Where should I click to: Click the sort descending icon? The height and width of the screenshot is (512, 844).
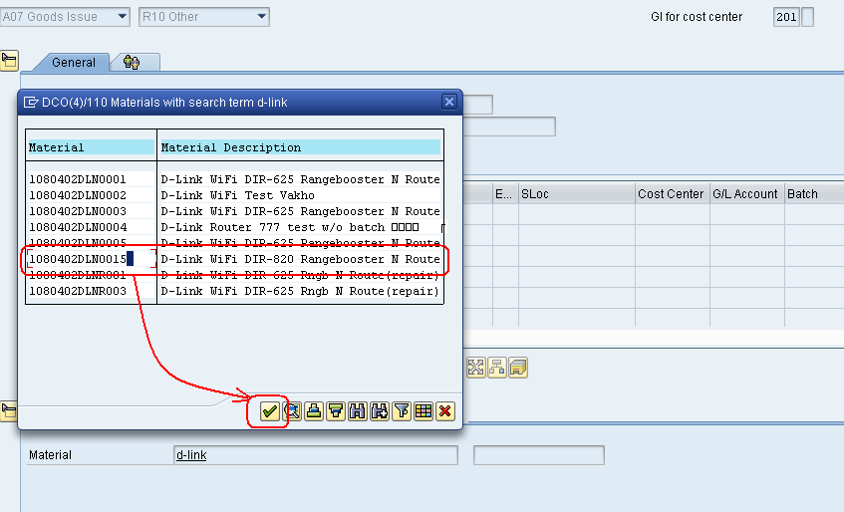(x=336, y=411)
